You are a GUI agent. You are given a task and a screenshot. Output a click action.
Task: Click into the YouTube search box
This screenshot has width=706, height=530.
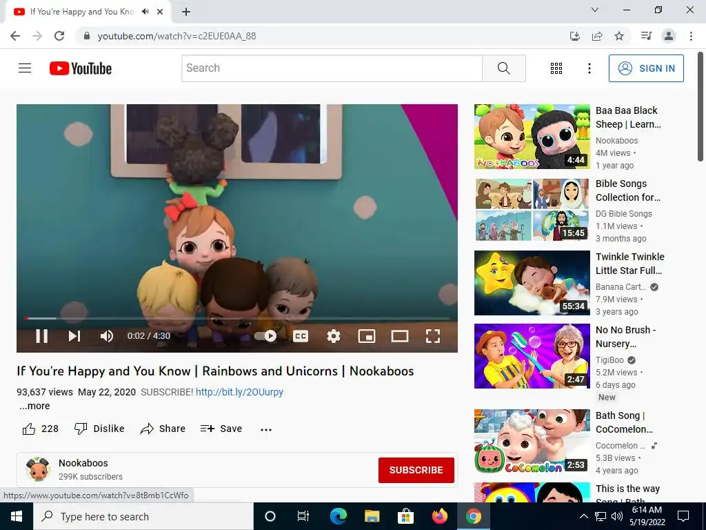point(332,68)
